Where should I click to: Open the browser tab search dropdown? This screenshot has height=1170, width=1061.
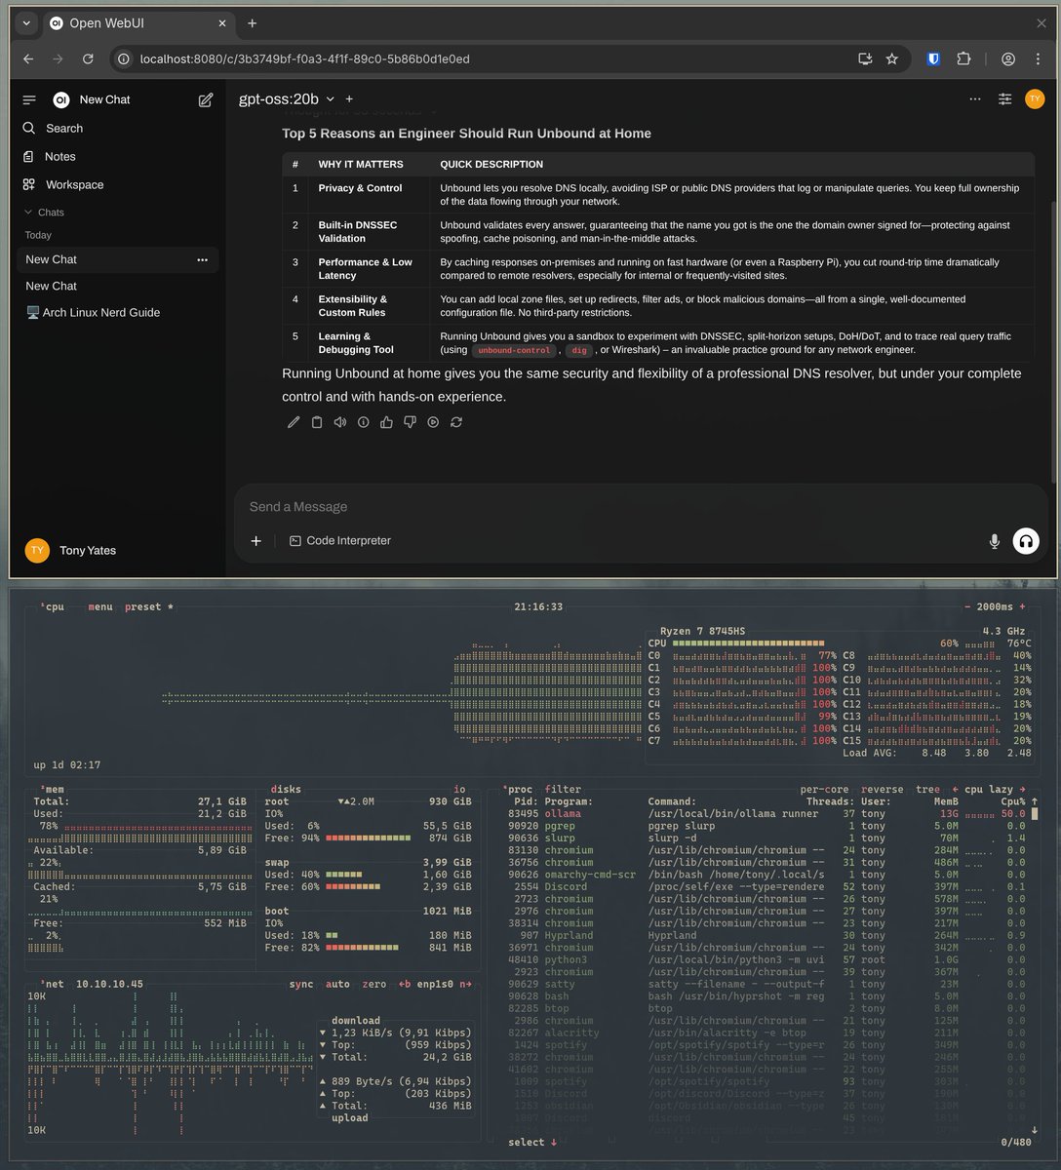[x=26, y=23]
